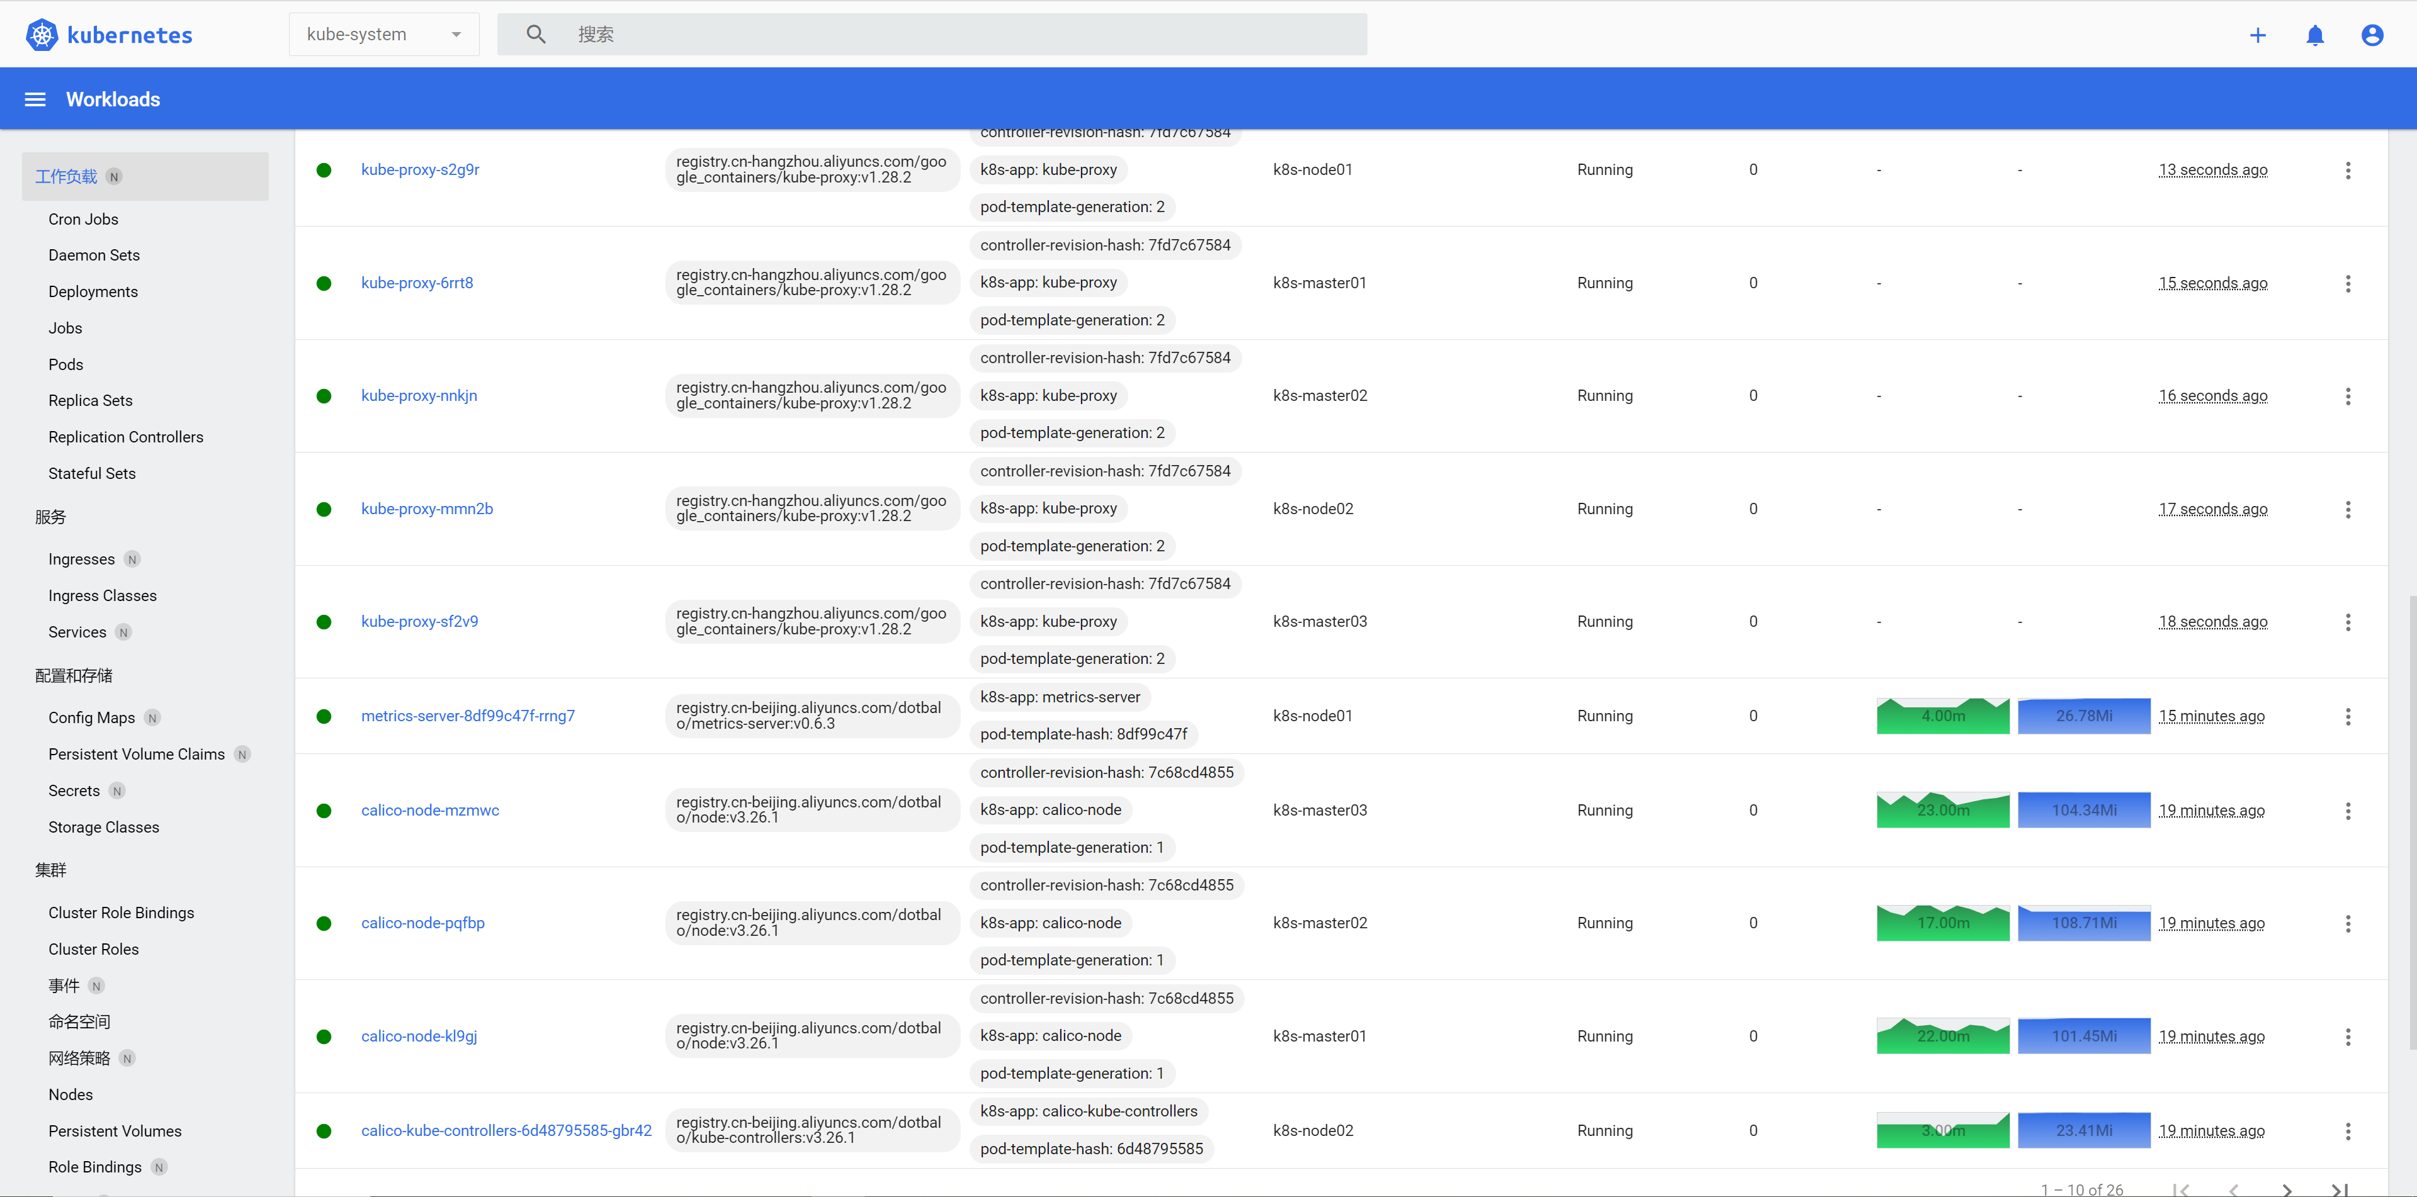Click memory usage graph for metrics-server
This screenshot has width=2417, height=1197.
pyautogui.click(x=2084, y=716)
